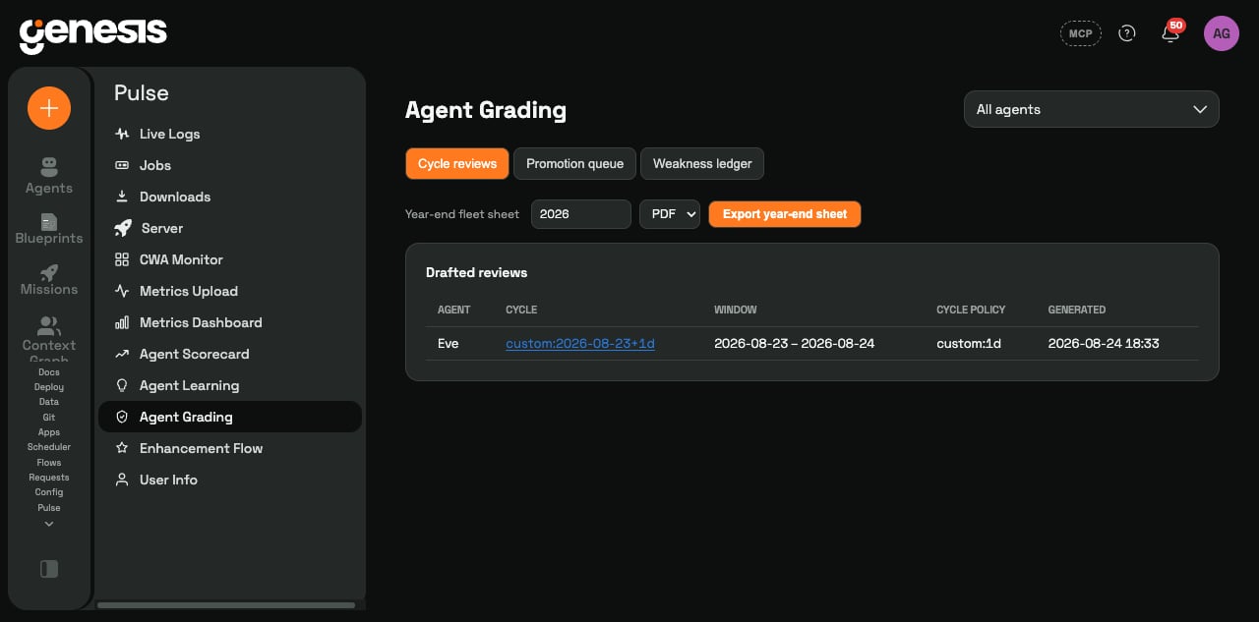Switch to Promotion queue tab

pos(574,164)
